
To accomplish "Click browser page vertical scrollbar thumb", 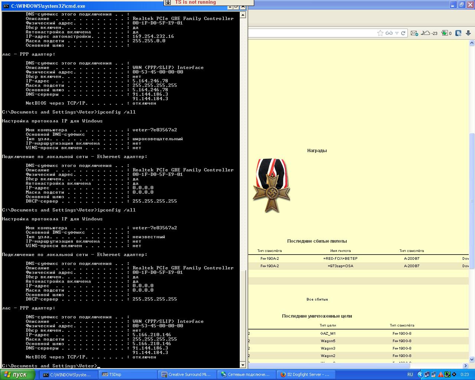I will [x=472, y=200].
